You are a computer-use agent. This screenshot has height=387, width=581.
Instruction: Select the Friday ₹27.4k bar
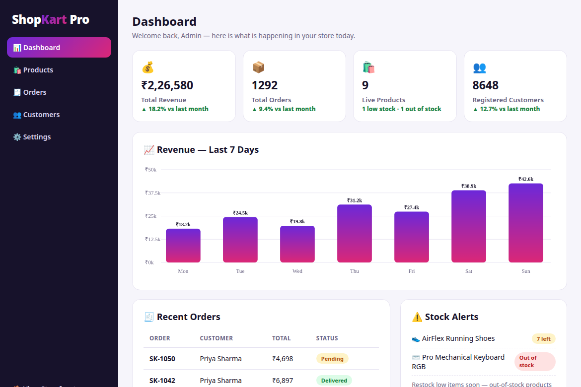pos(411,237)
